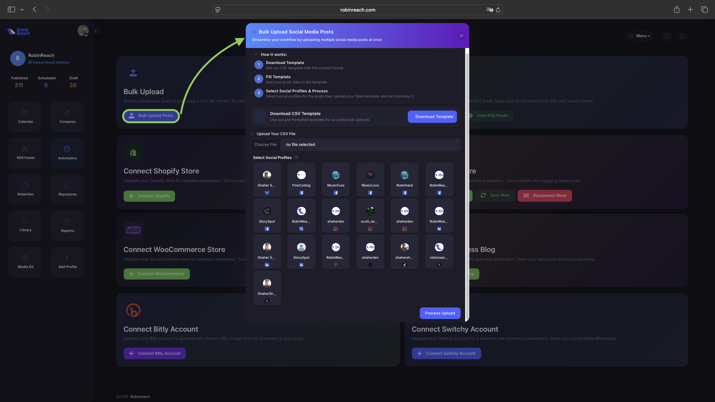Check the MusicLove Facebook profile checkbox
This screenshot has height=402, width=715.
(370, 166)
